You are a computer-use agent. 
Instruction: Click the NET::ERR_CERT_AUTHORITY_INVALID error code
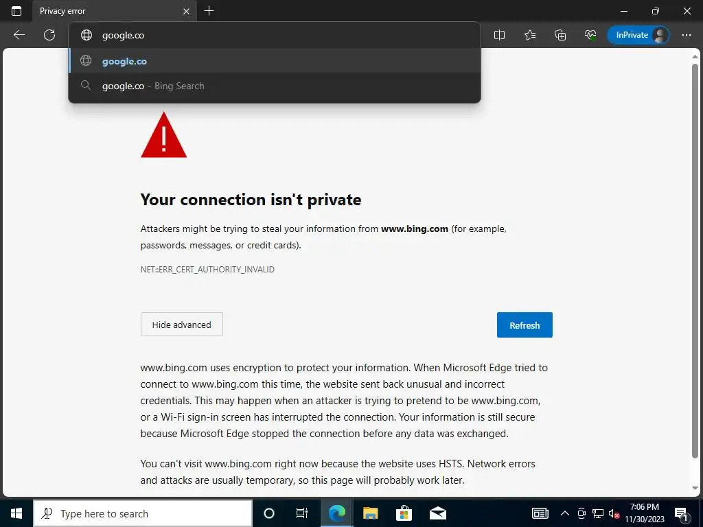click(x=207, y=269)
